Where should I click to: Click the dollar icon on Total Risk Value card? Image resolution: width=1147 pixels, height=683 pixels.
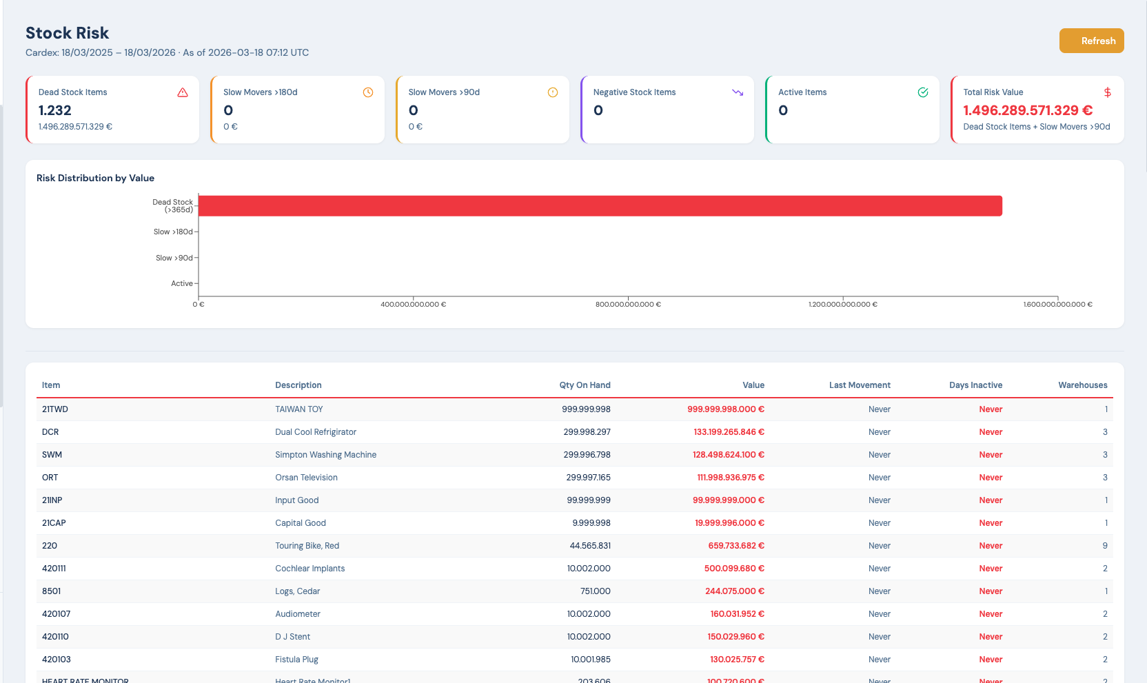pos(1107,92)
